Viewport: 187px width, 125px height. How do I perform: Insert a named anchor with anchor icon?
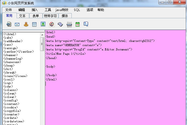[x=26, y=24]
